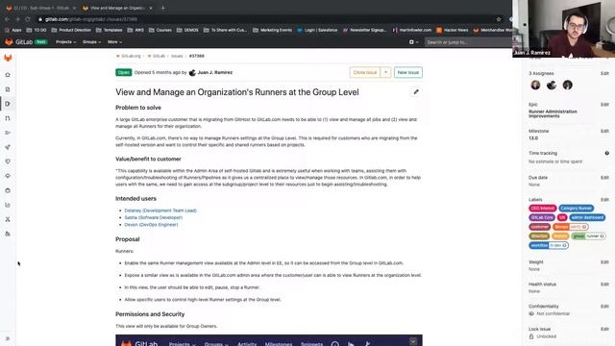
Task: Open the plus create-new dropdown in navbar
Action: coord(413,42)
